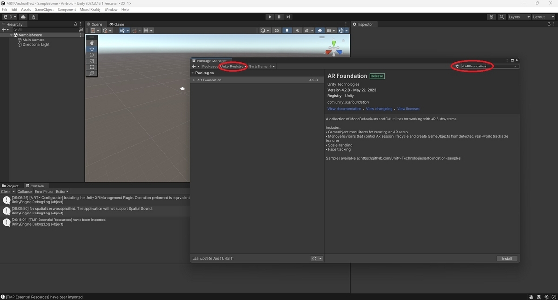558x300 pixels.
Task: Click the Package Manager settings gear icon
Action: click(457, 67)
